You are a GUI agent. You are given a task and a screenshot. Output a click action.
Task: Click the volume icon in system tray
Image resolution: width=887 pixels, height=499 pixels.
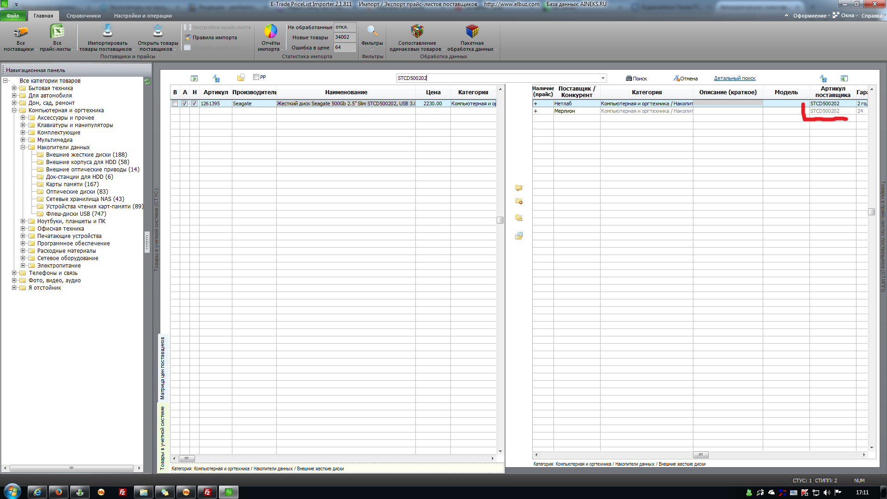[827, 493]
